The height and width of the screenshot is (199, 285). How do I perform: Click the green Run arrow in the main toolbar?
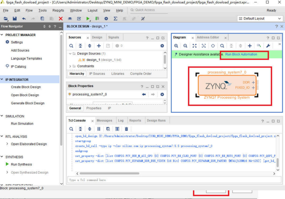pos(88,19)
